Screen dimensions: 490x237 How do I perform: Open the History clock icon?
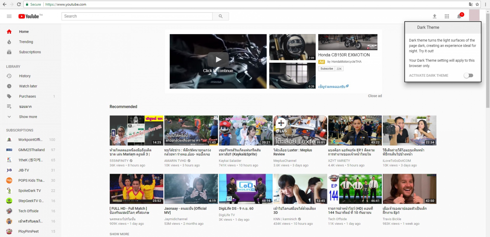pos(9,76)
